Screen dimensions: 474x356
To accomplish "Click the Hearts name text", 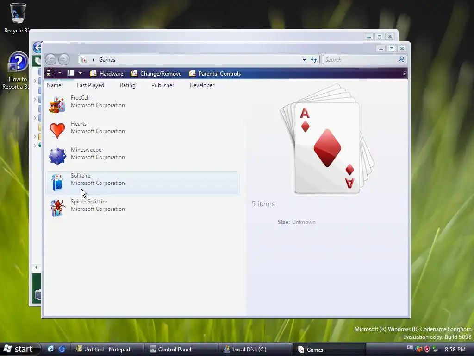I will click(x=79, y=124).
